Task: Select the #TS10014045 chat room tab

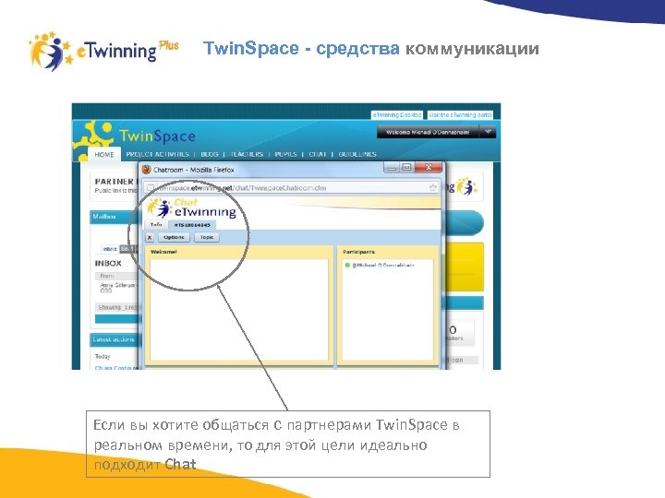Action: point(192,225)
